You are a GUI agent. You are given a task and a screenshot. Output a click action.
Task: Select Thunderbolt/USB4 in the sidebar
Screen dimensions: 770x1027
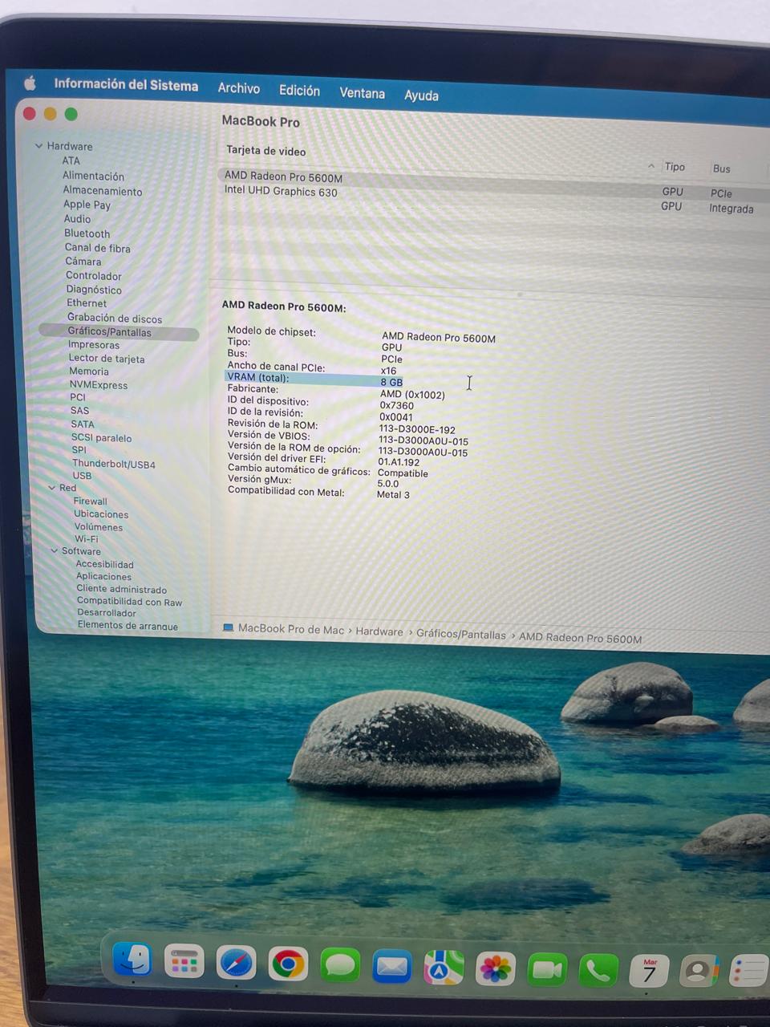pos(114,464)
